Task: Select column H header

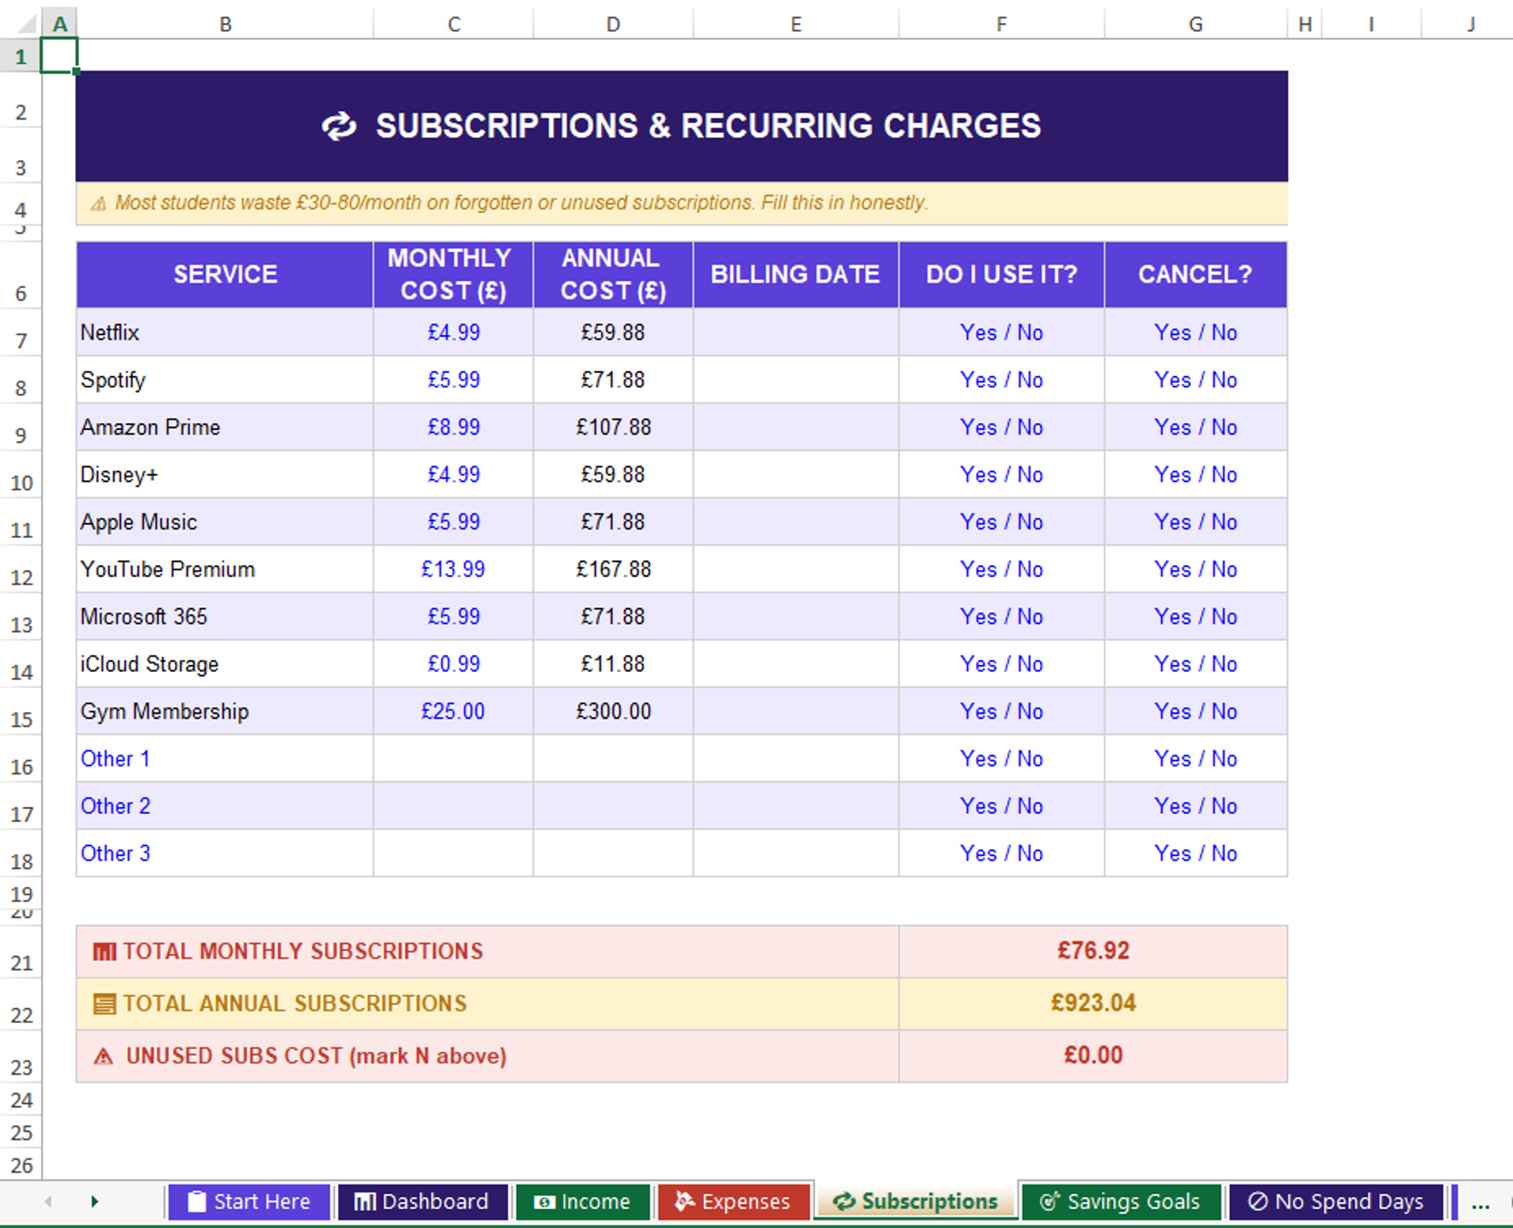Action: coord(1305,24)
